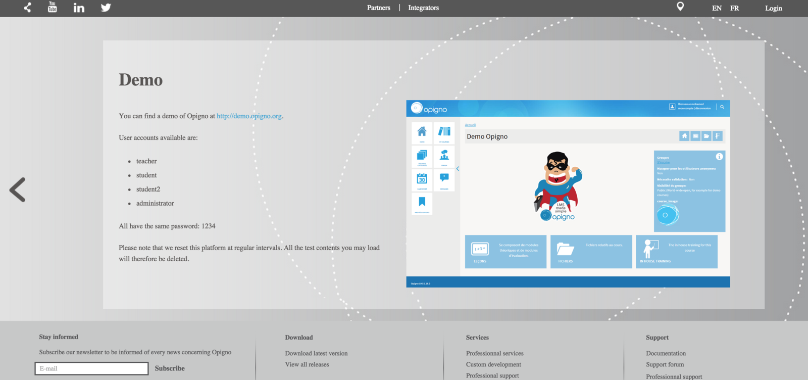808x380 pixels.
Task: Open Integrators in the top menu
Action: tap(423, 8)
